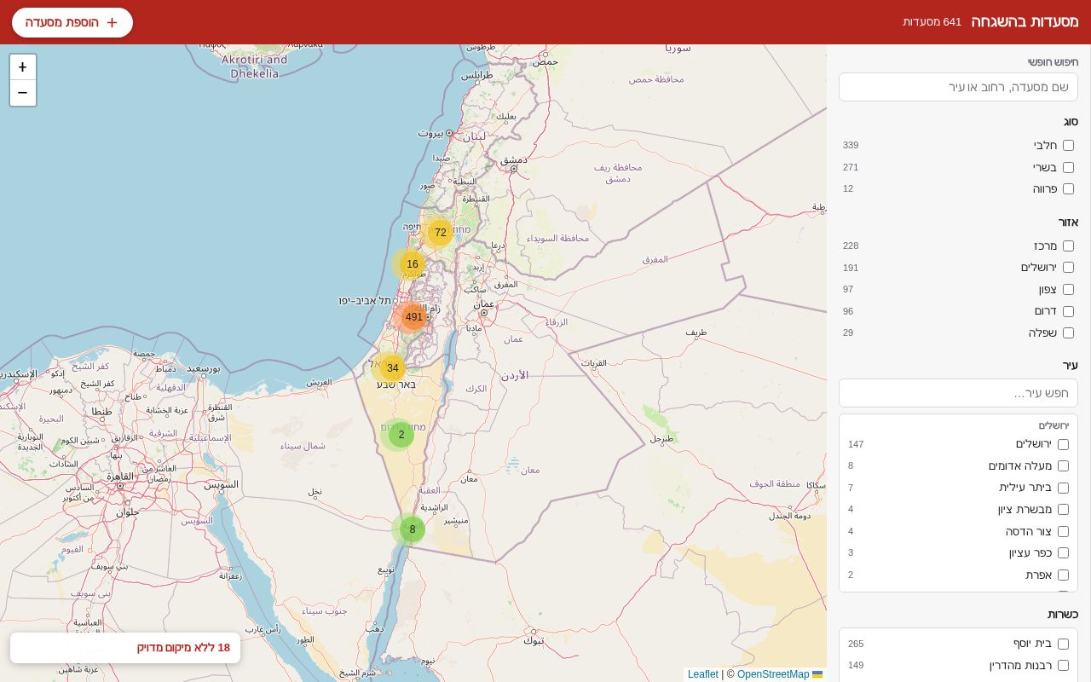This screenshot has height=682, width=1091.
Task: Check the פרווה type filter
Action: (1068, 189)
